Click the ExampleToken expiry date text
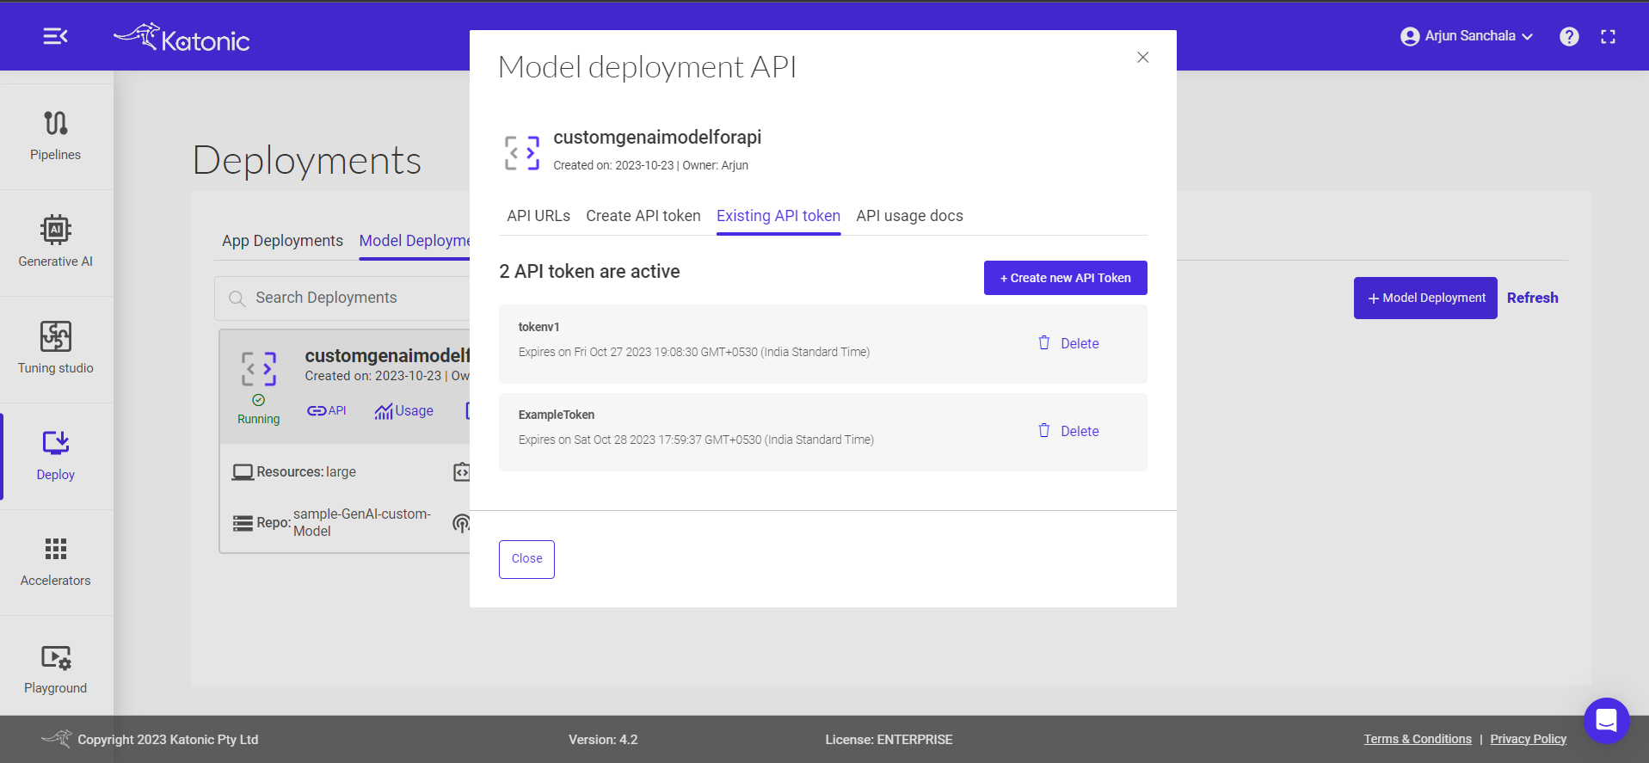 tap(696, 440)
